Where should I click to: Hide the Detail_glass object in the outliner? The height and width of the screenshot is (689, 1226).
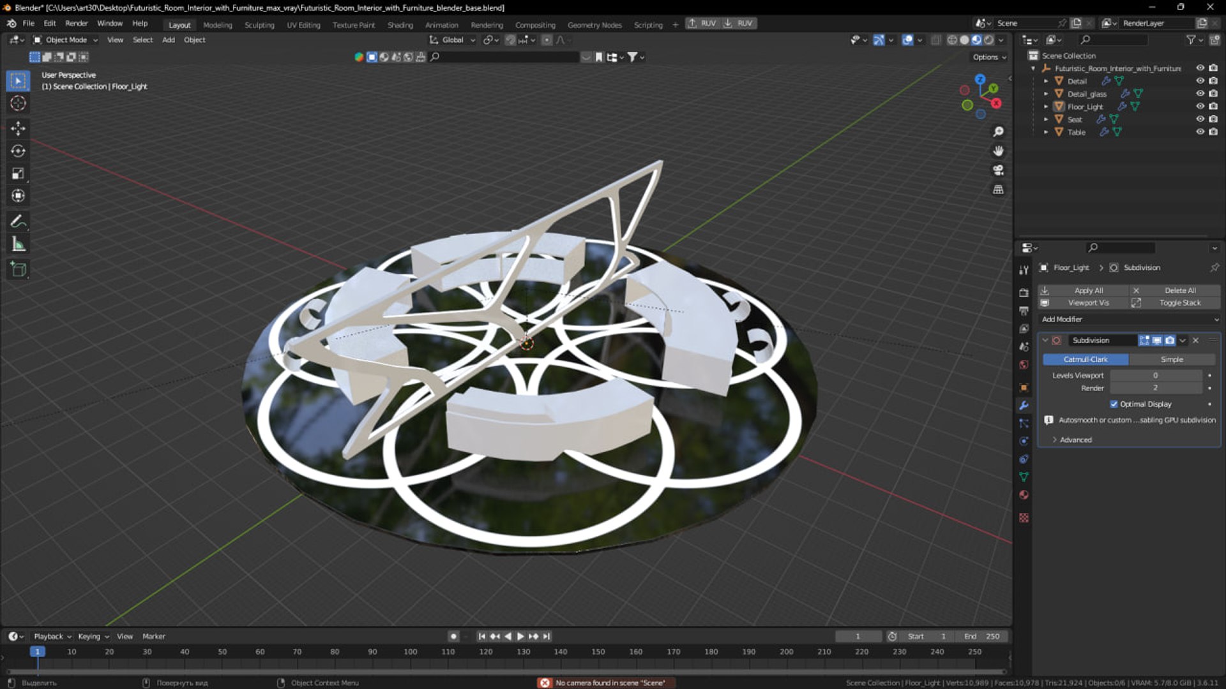1200,94
